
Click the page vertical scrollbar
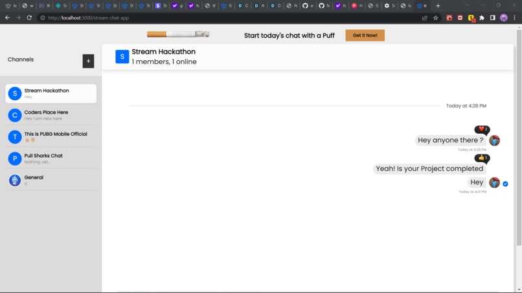tap(519, 138)
